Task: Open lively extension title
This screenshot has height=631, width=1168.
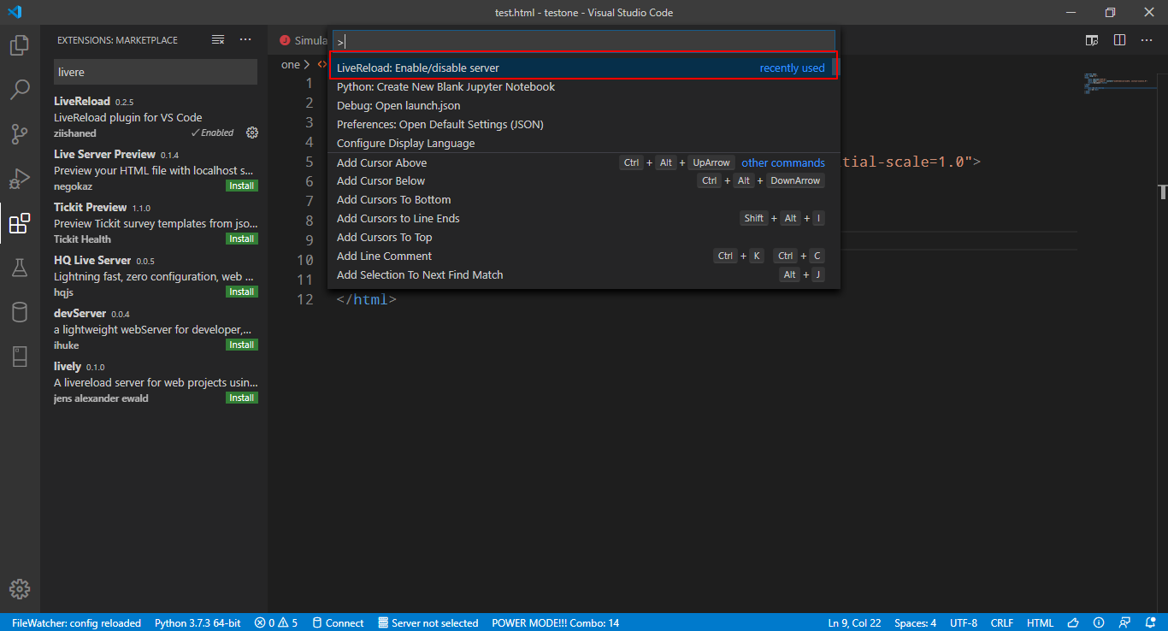Action: click(x=68, y=366)
